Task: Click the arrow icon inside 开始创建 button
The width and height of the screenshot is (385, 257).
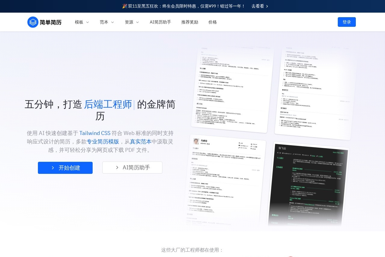Action: (x=53, y=168)
